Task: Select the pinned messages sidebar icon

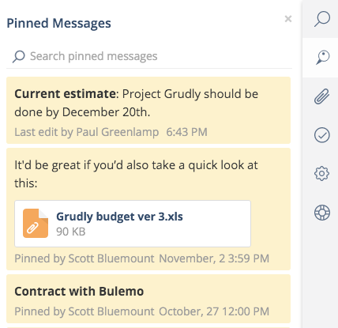Action: pos(322,57)
